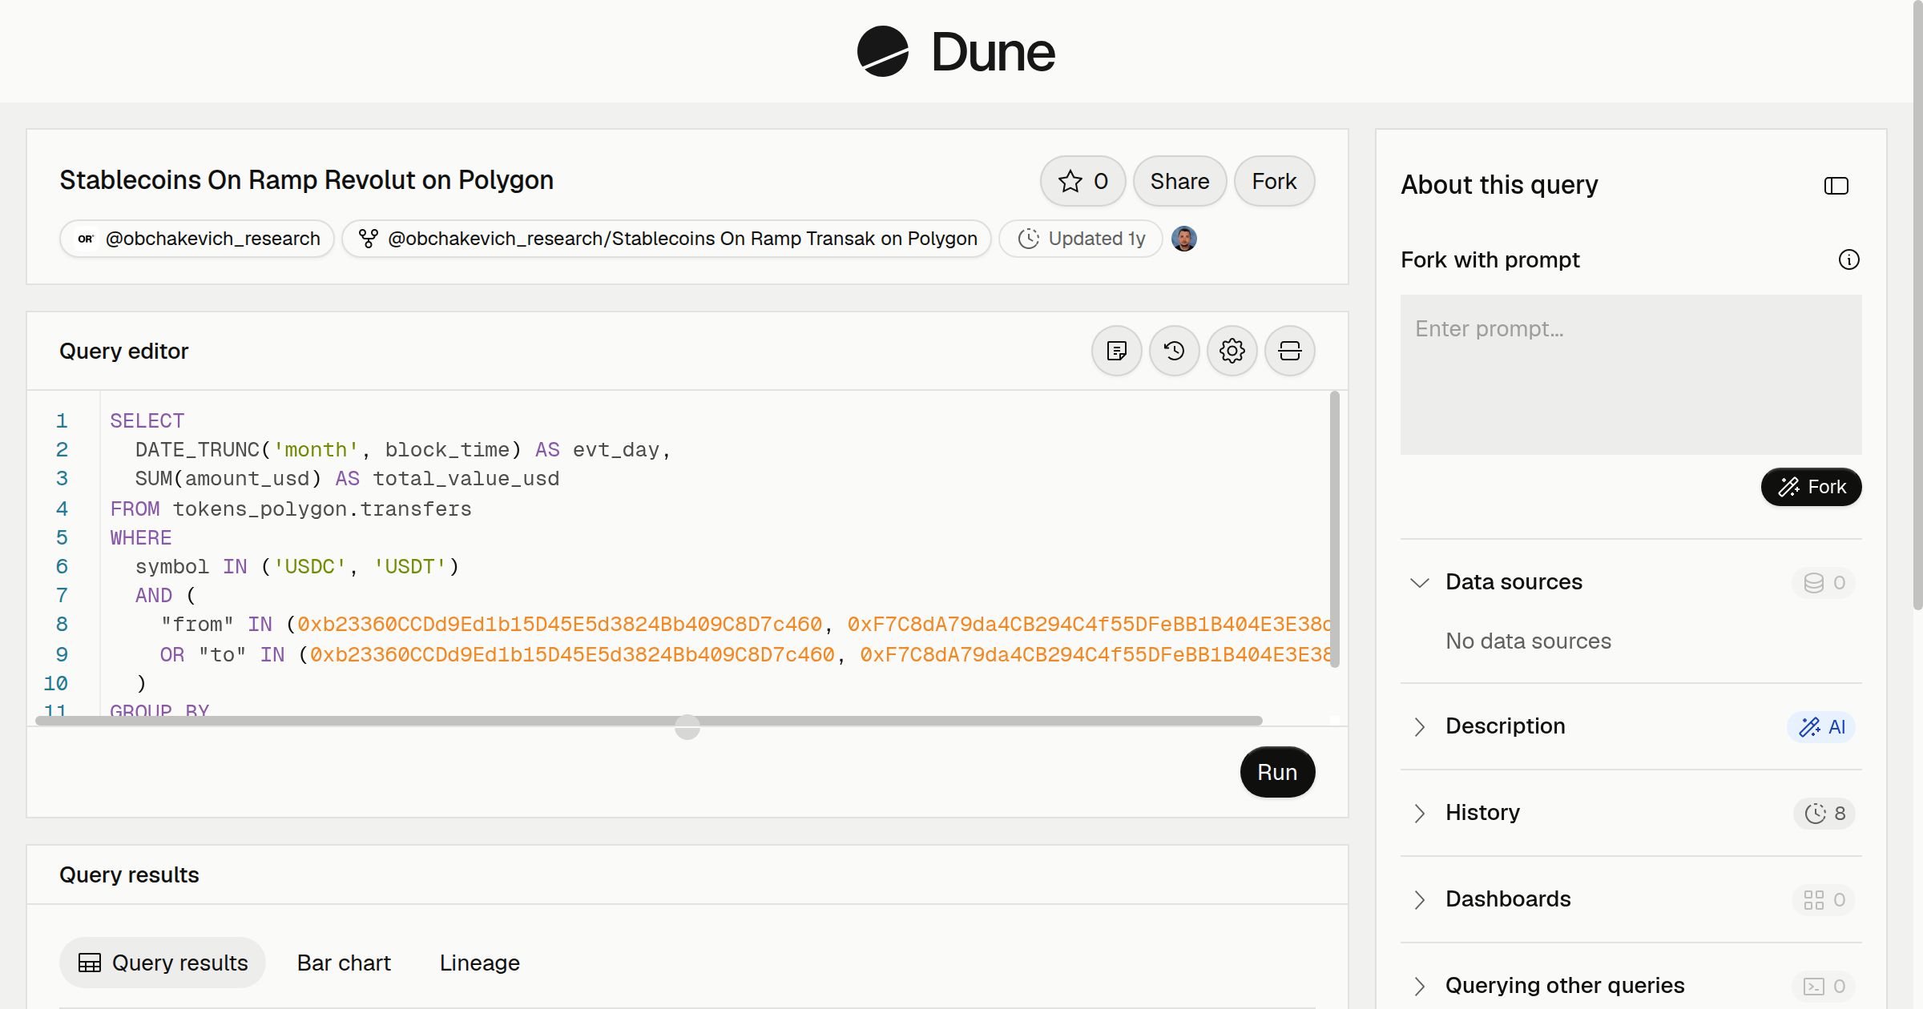The width and height of the screenshot is (1923, 1009).
Task: Click the Dashboards count badge
Action: point(1824,899)
